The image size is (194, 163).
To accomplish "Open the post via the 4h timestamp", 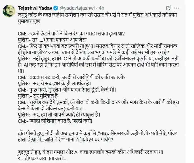I will coord(102,8).
